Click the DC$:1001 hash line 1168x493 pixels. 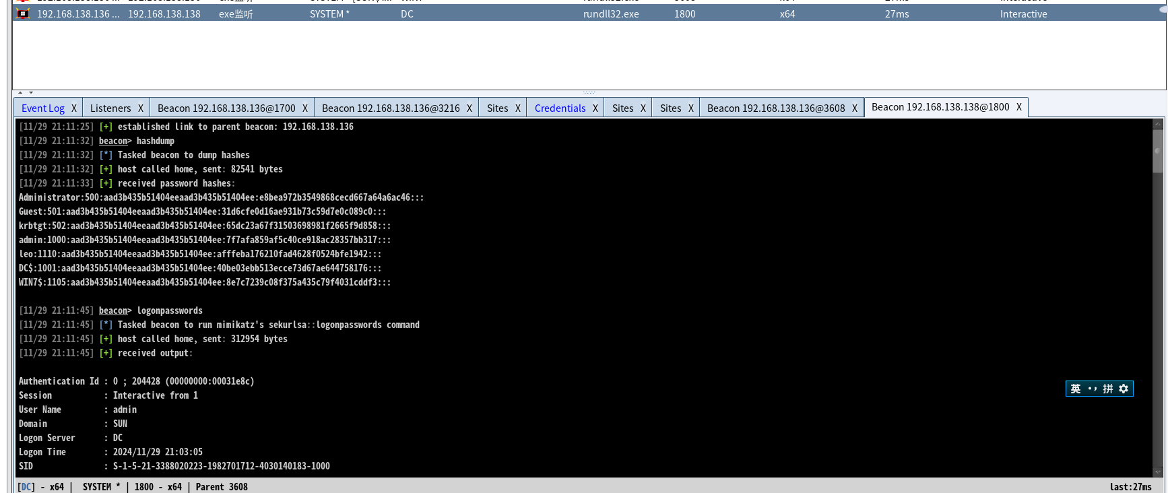point(200,268)
